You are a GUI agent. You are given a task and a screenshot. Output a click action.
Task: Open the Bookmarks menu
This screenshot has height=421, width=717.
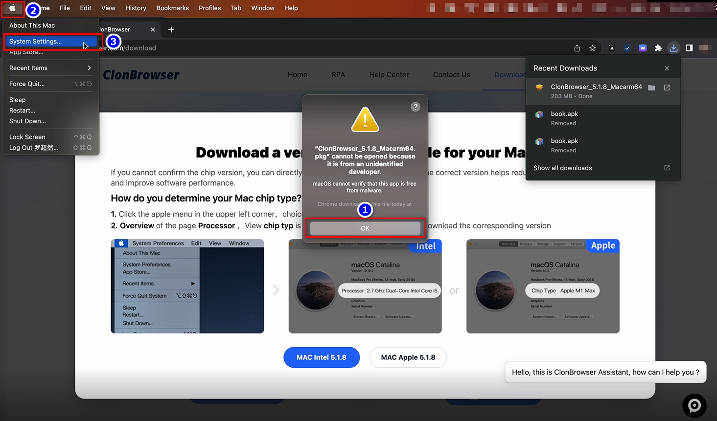172,8
